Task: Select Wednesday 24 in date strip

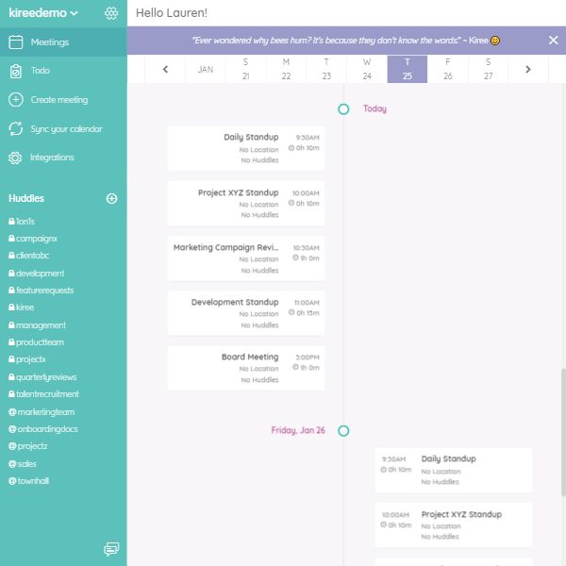Action: (367, 69)
